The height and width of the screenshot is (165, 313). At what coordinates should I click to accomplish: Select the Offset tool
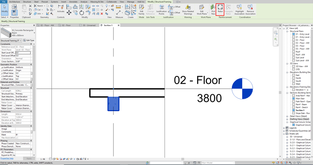(75, 7)
